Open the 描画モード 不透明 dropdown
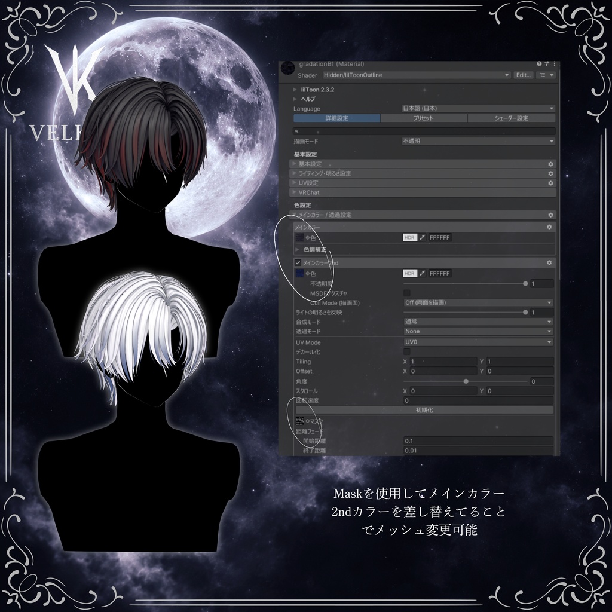 point(479,141)
